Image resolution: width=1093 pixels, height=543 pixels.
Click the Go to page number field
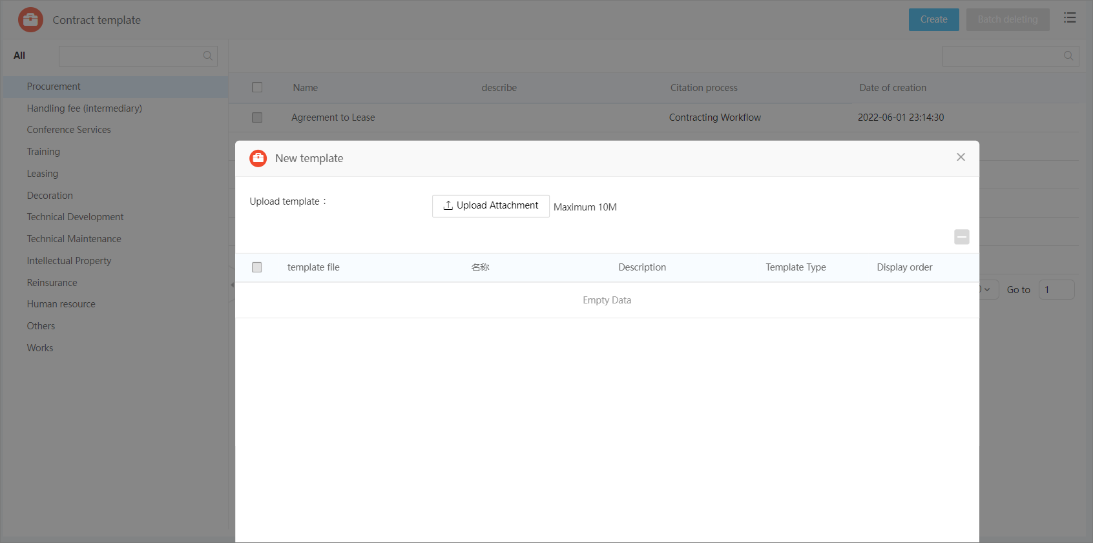[1056, 290]
